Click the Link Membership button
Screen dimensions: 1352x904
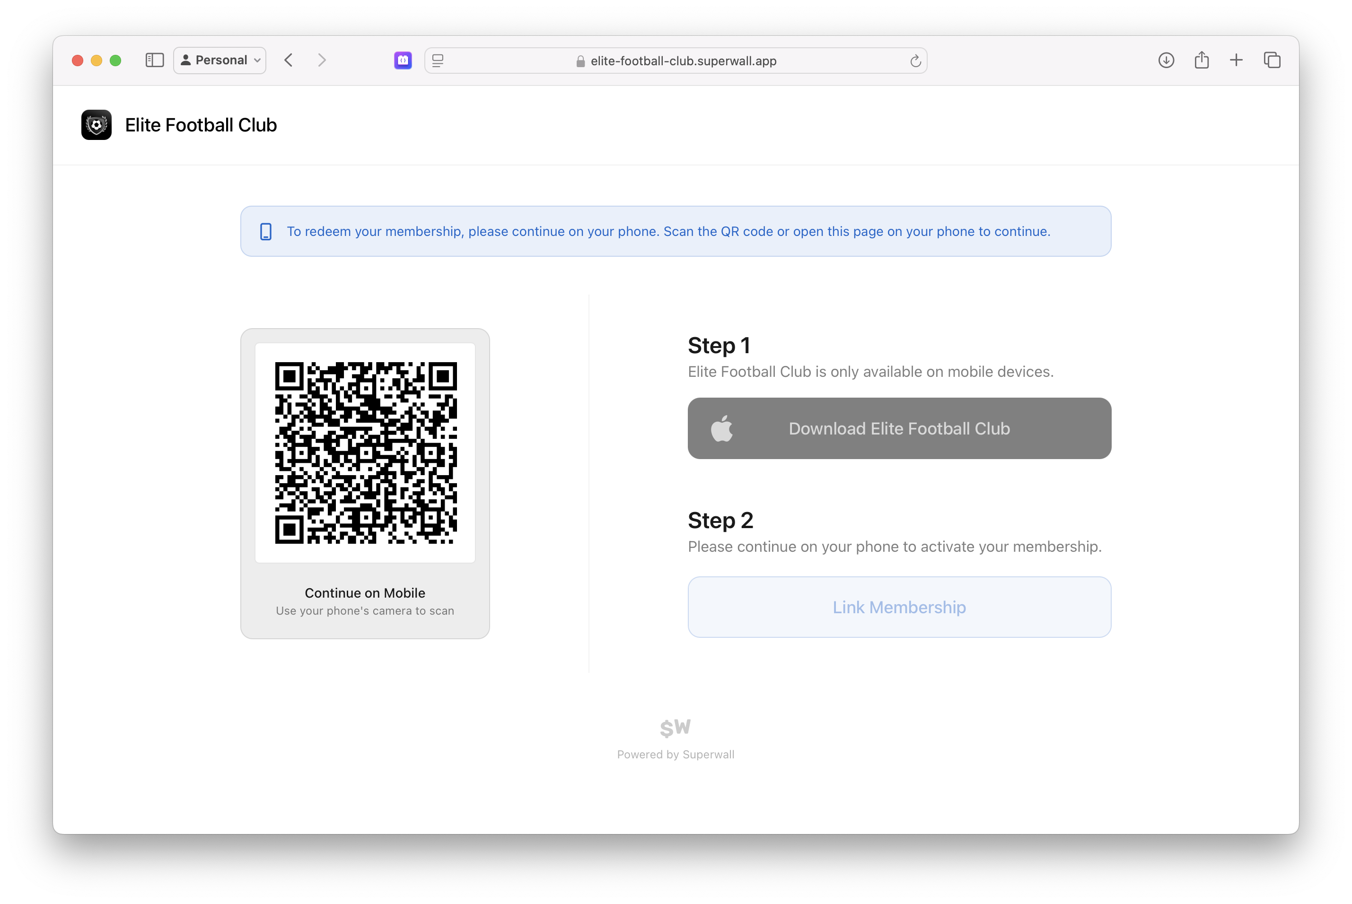(x=899, y=607)
